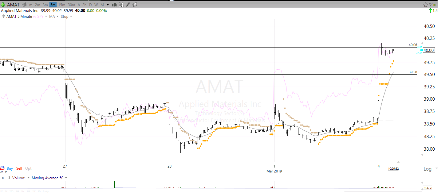Select the Monthly 'M' timeframe
This screenshot has width=438, height=193.
[x=102, y=5]
